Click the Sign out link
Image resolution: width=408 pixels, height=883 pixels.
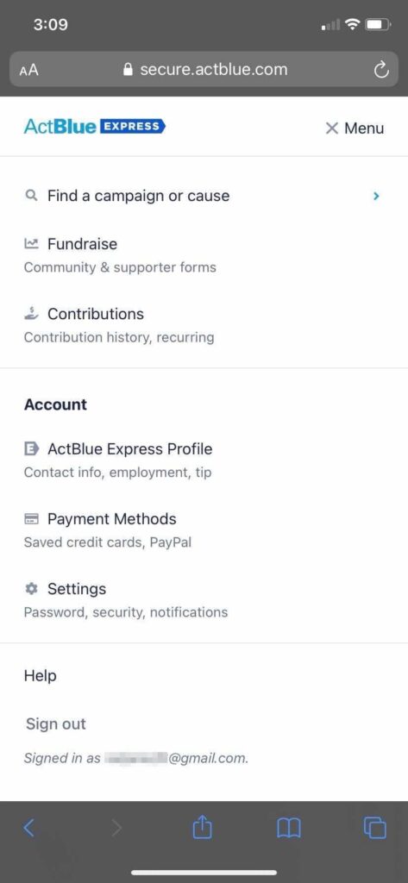coord(56,723)
